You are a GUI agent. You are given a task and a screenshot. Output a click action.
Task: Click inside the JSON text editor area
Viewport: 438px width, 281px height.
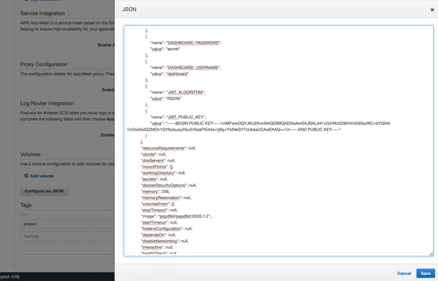tap(279, 141)
